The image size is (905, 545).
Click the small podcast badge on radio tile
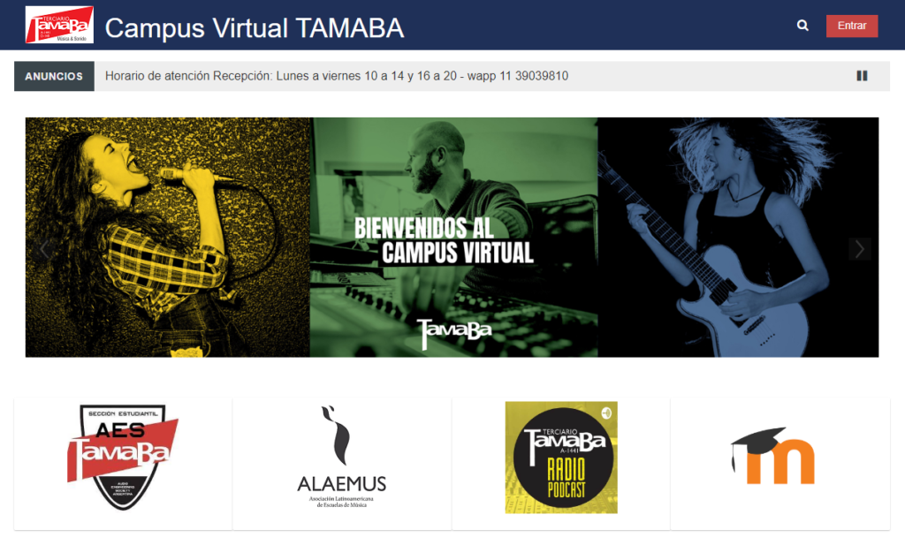(x=606, y=413)
